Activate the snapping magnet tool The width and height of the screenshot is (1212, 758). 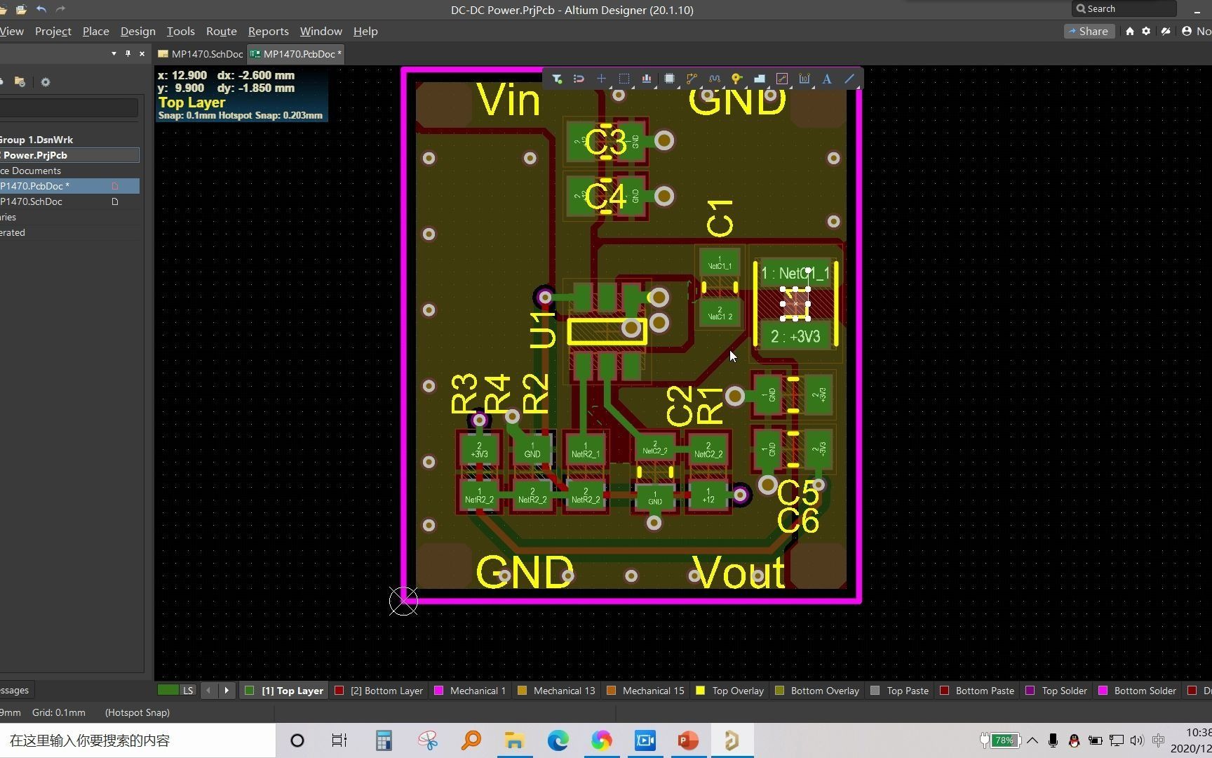[x=579, y=79]
